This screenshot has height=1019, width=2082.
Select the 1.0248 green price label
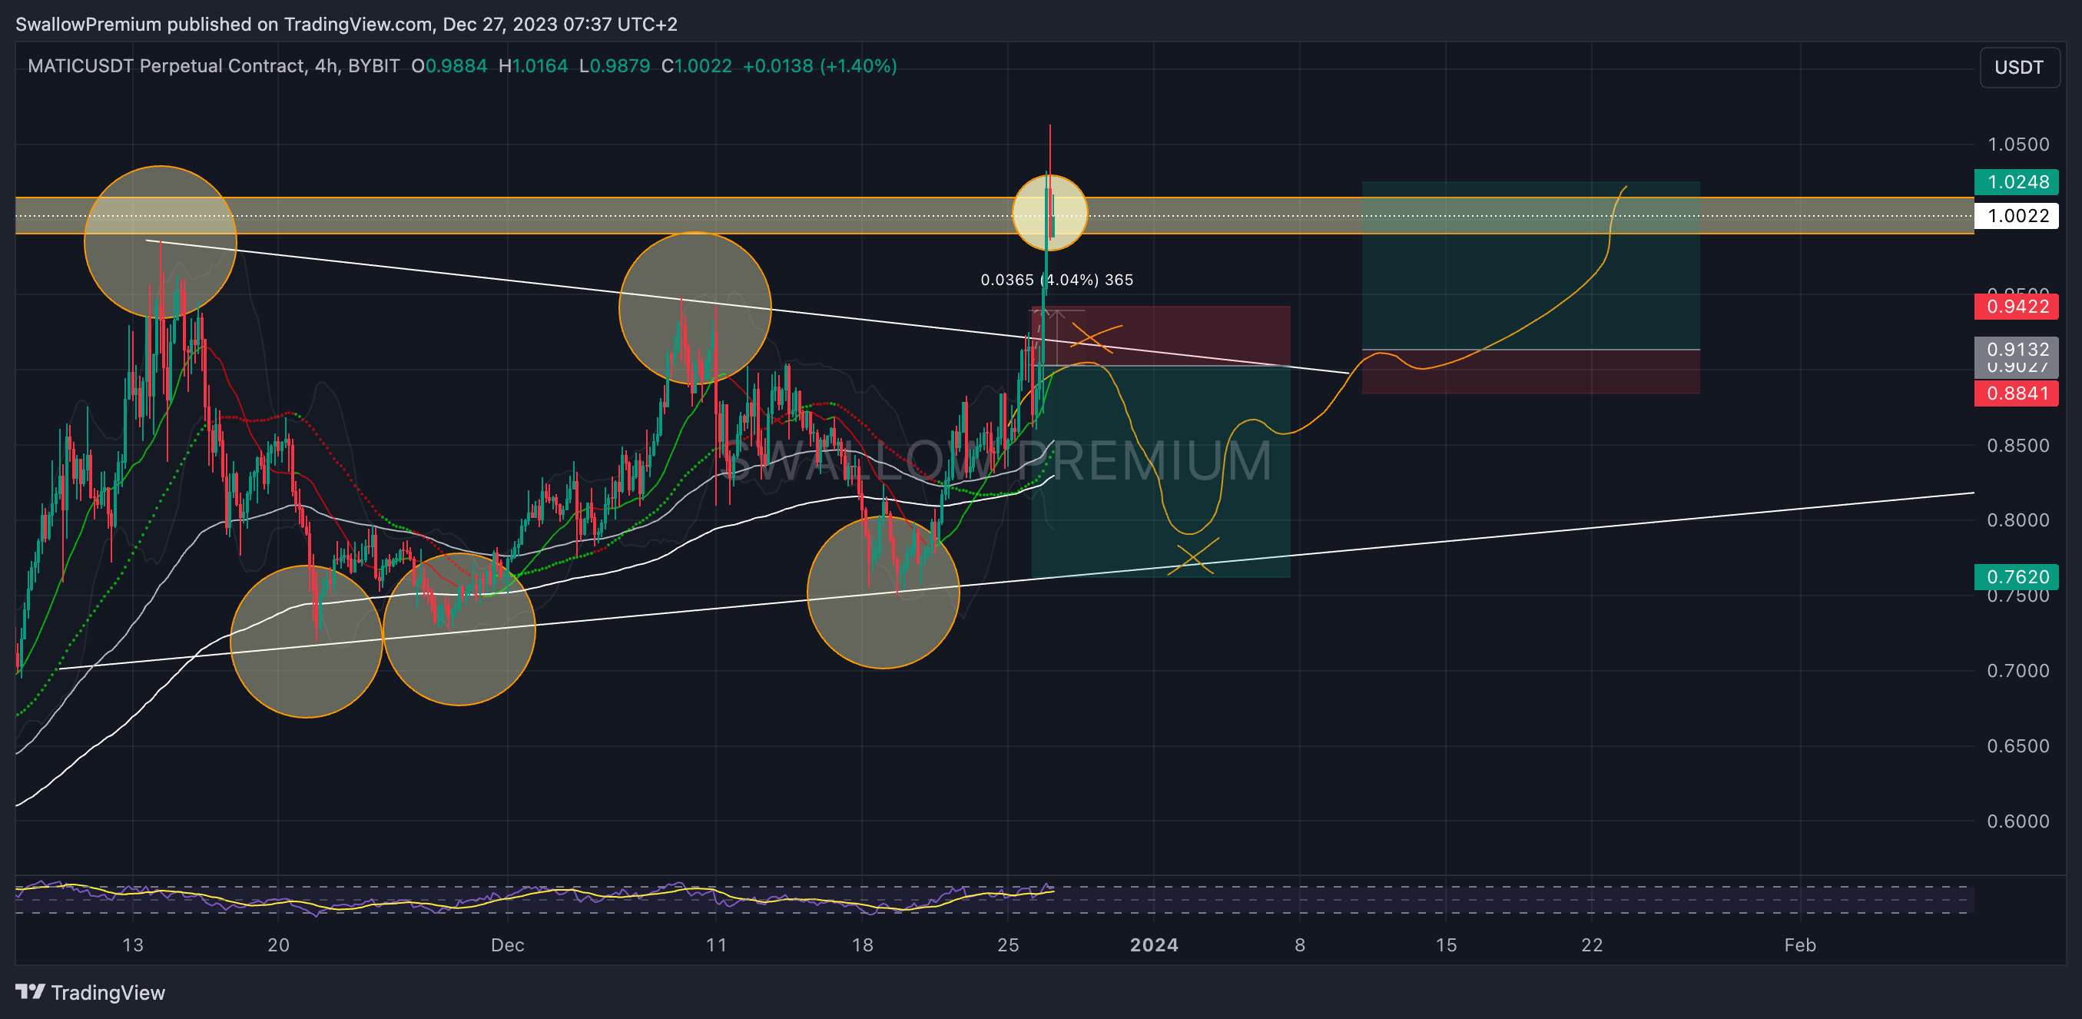(x=2016, y=182)
